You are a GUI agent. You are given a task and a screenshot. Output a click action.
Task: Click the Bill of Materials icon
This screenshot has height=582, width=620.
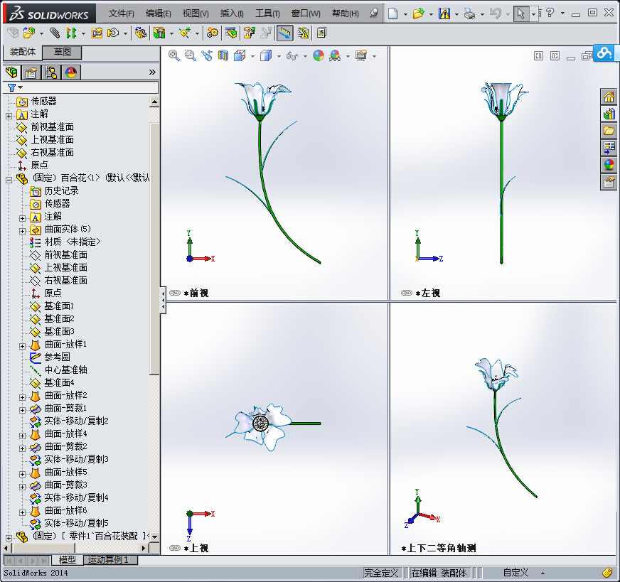click(231, 33)
